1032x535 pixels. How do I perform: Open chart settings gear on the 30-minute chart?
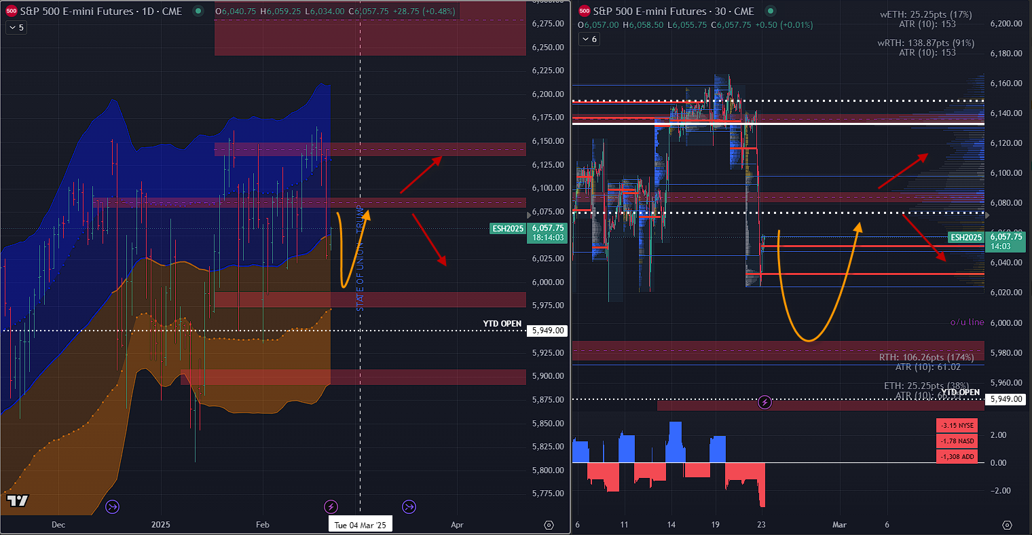click(1007, 525)
